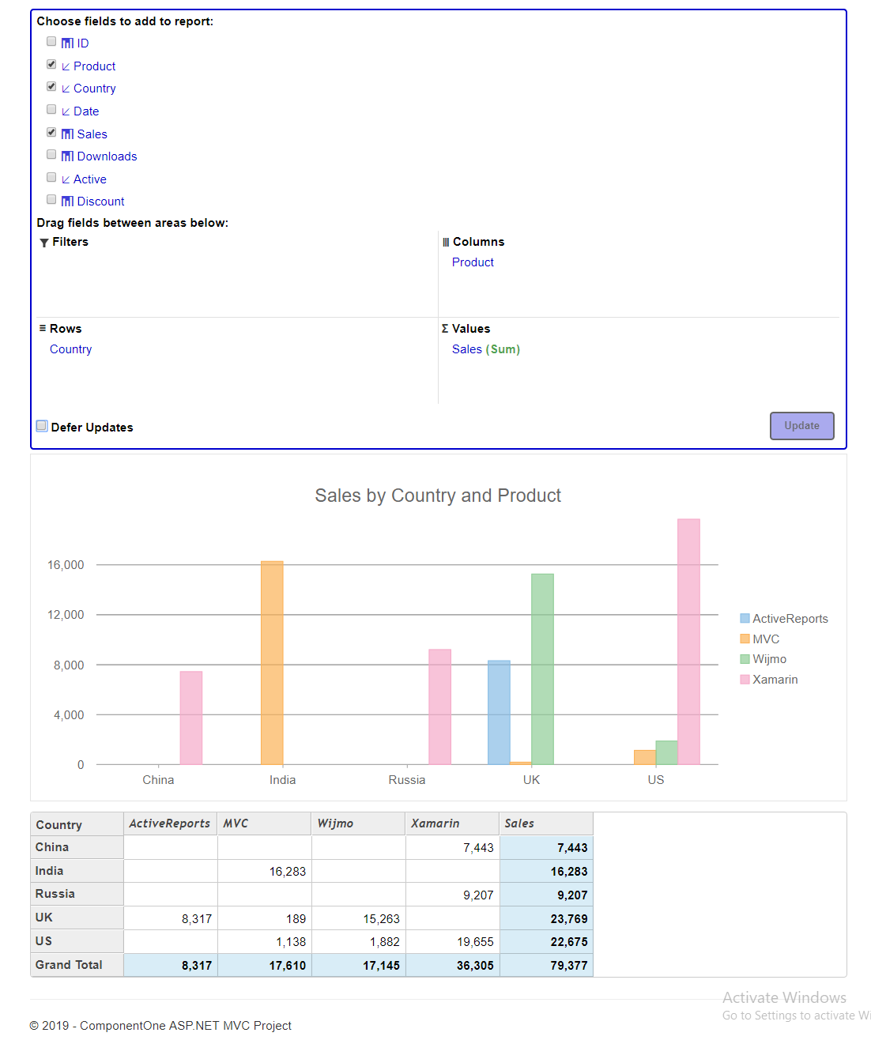Image resolution: width=871 pixels, height=1059 pixels.
Task: Select Country item in Rows area
Action: (71, 349)
